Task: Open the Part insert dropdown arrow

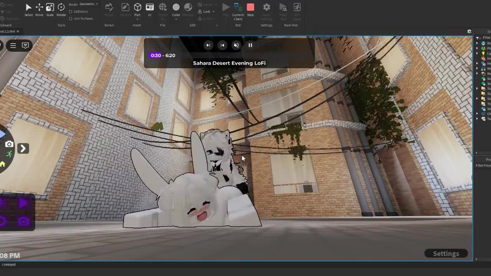Action: 137,19
